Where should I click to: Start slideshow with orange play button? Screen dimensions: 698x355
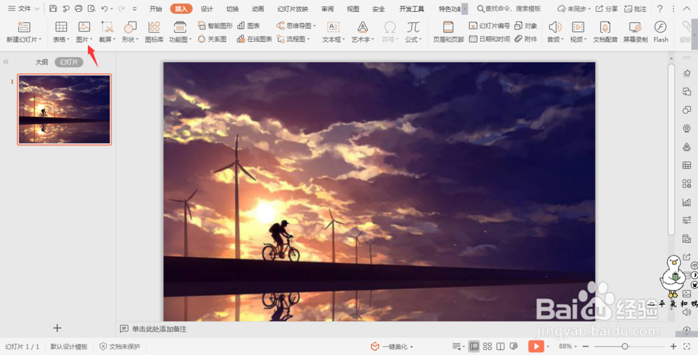(x=536, y=346)
